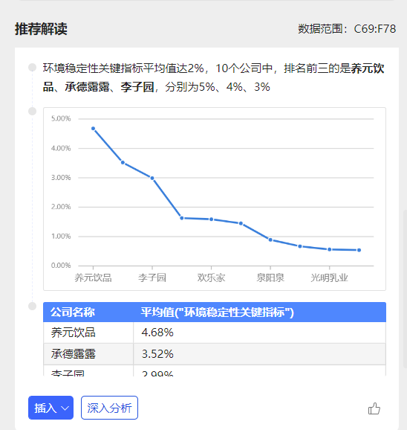This screenshot has width=407, height=430.
Task: Click the thumbs-up like icon
Action: click(x=374, y=408)
